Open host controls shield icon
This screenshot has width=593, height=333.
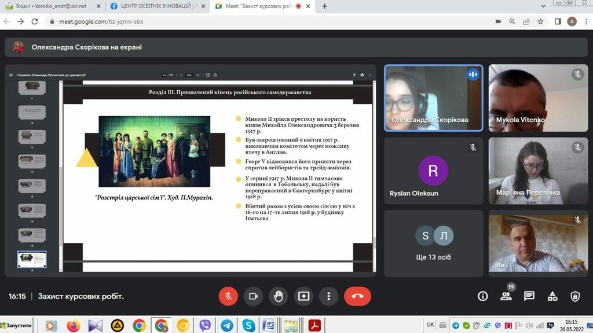[x=575, y=296]
